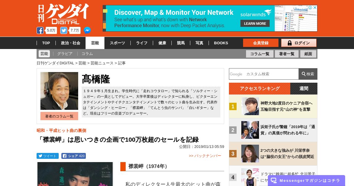Select グラビア in the sub navigation

[x=65, y=54]
